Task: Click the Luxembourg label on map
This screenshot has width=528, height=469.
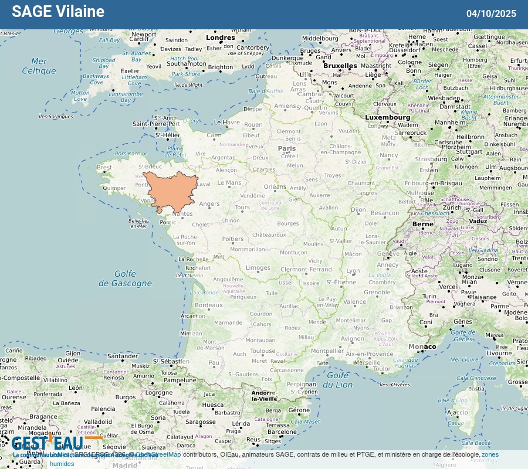Action: [x=388, y=117]
